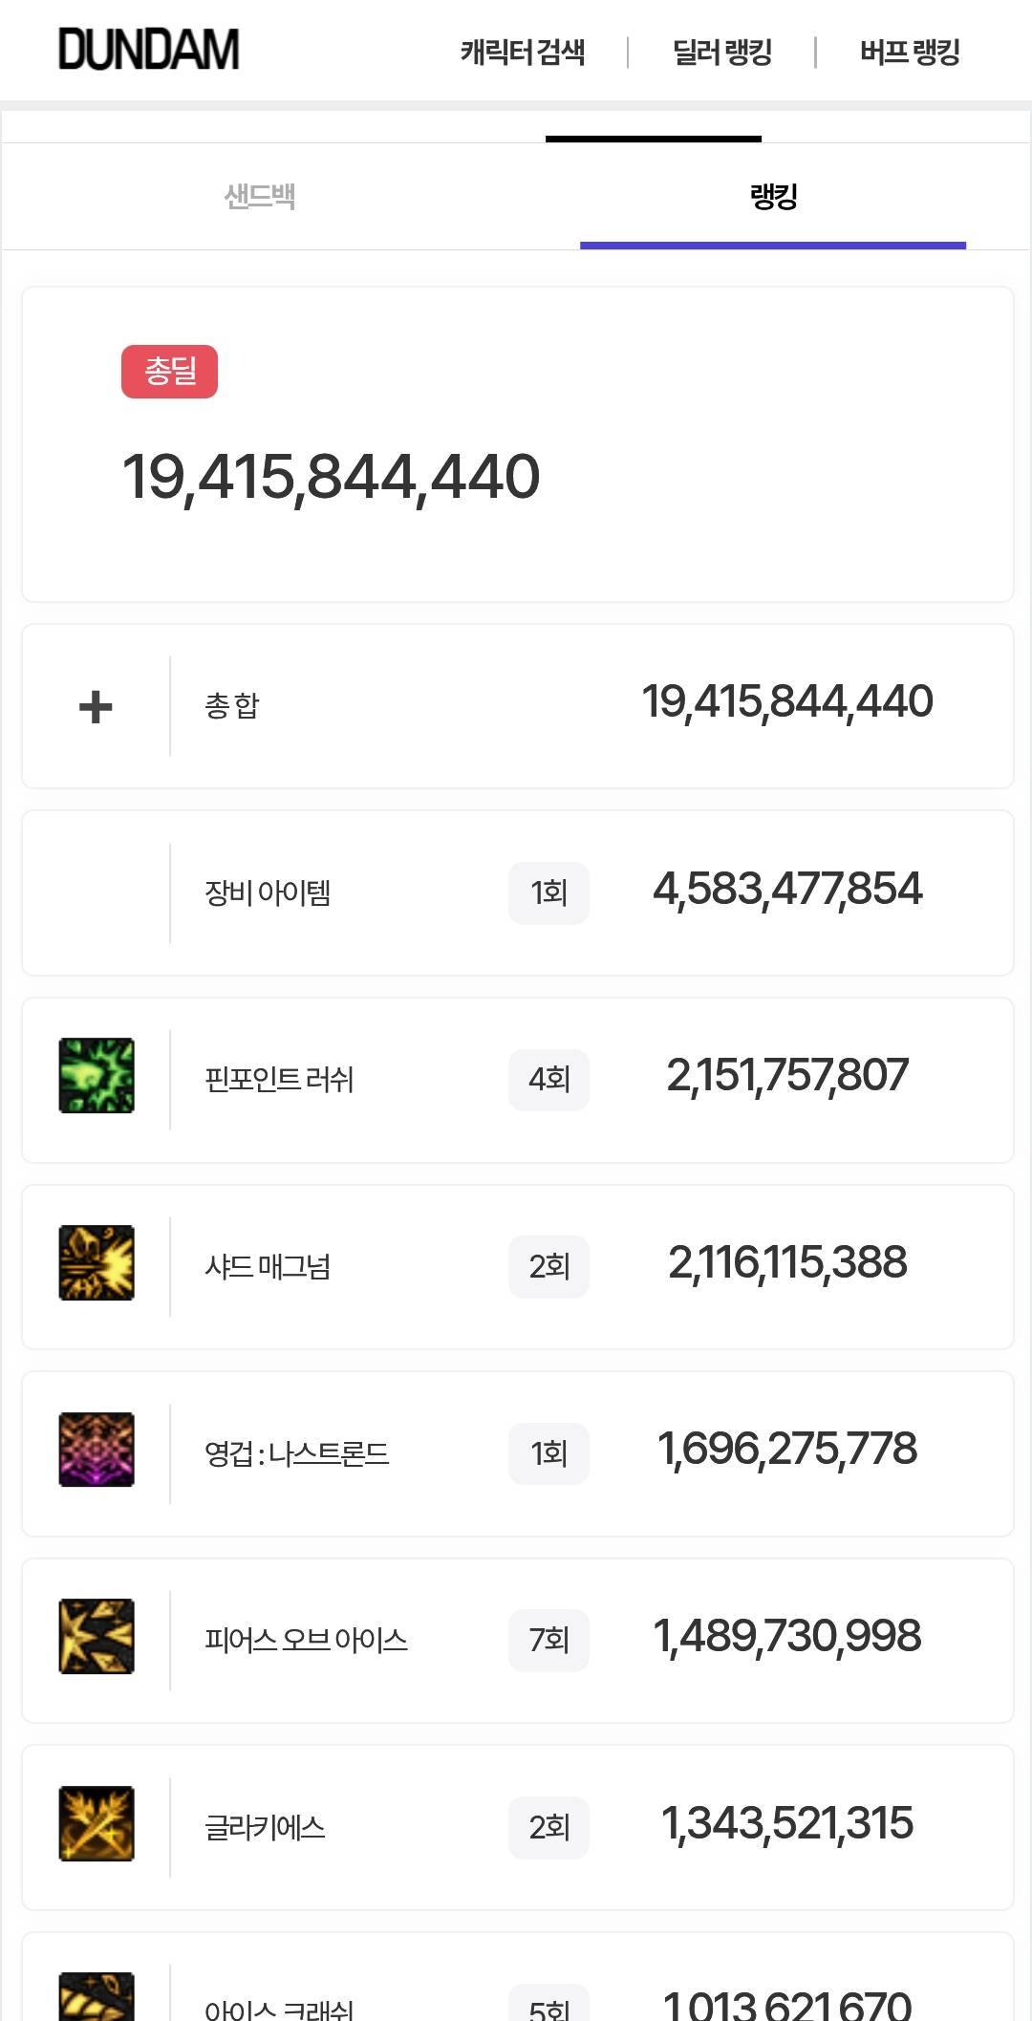Image resolution: width=1032 pixels, height=2021 pixels.
Task: Click the 1회 badge for 장비 아이템
Action: pyautogui.click(x=548, y=893)
